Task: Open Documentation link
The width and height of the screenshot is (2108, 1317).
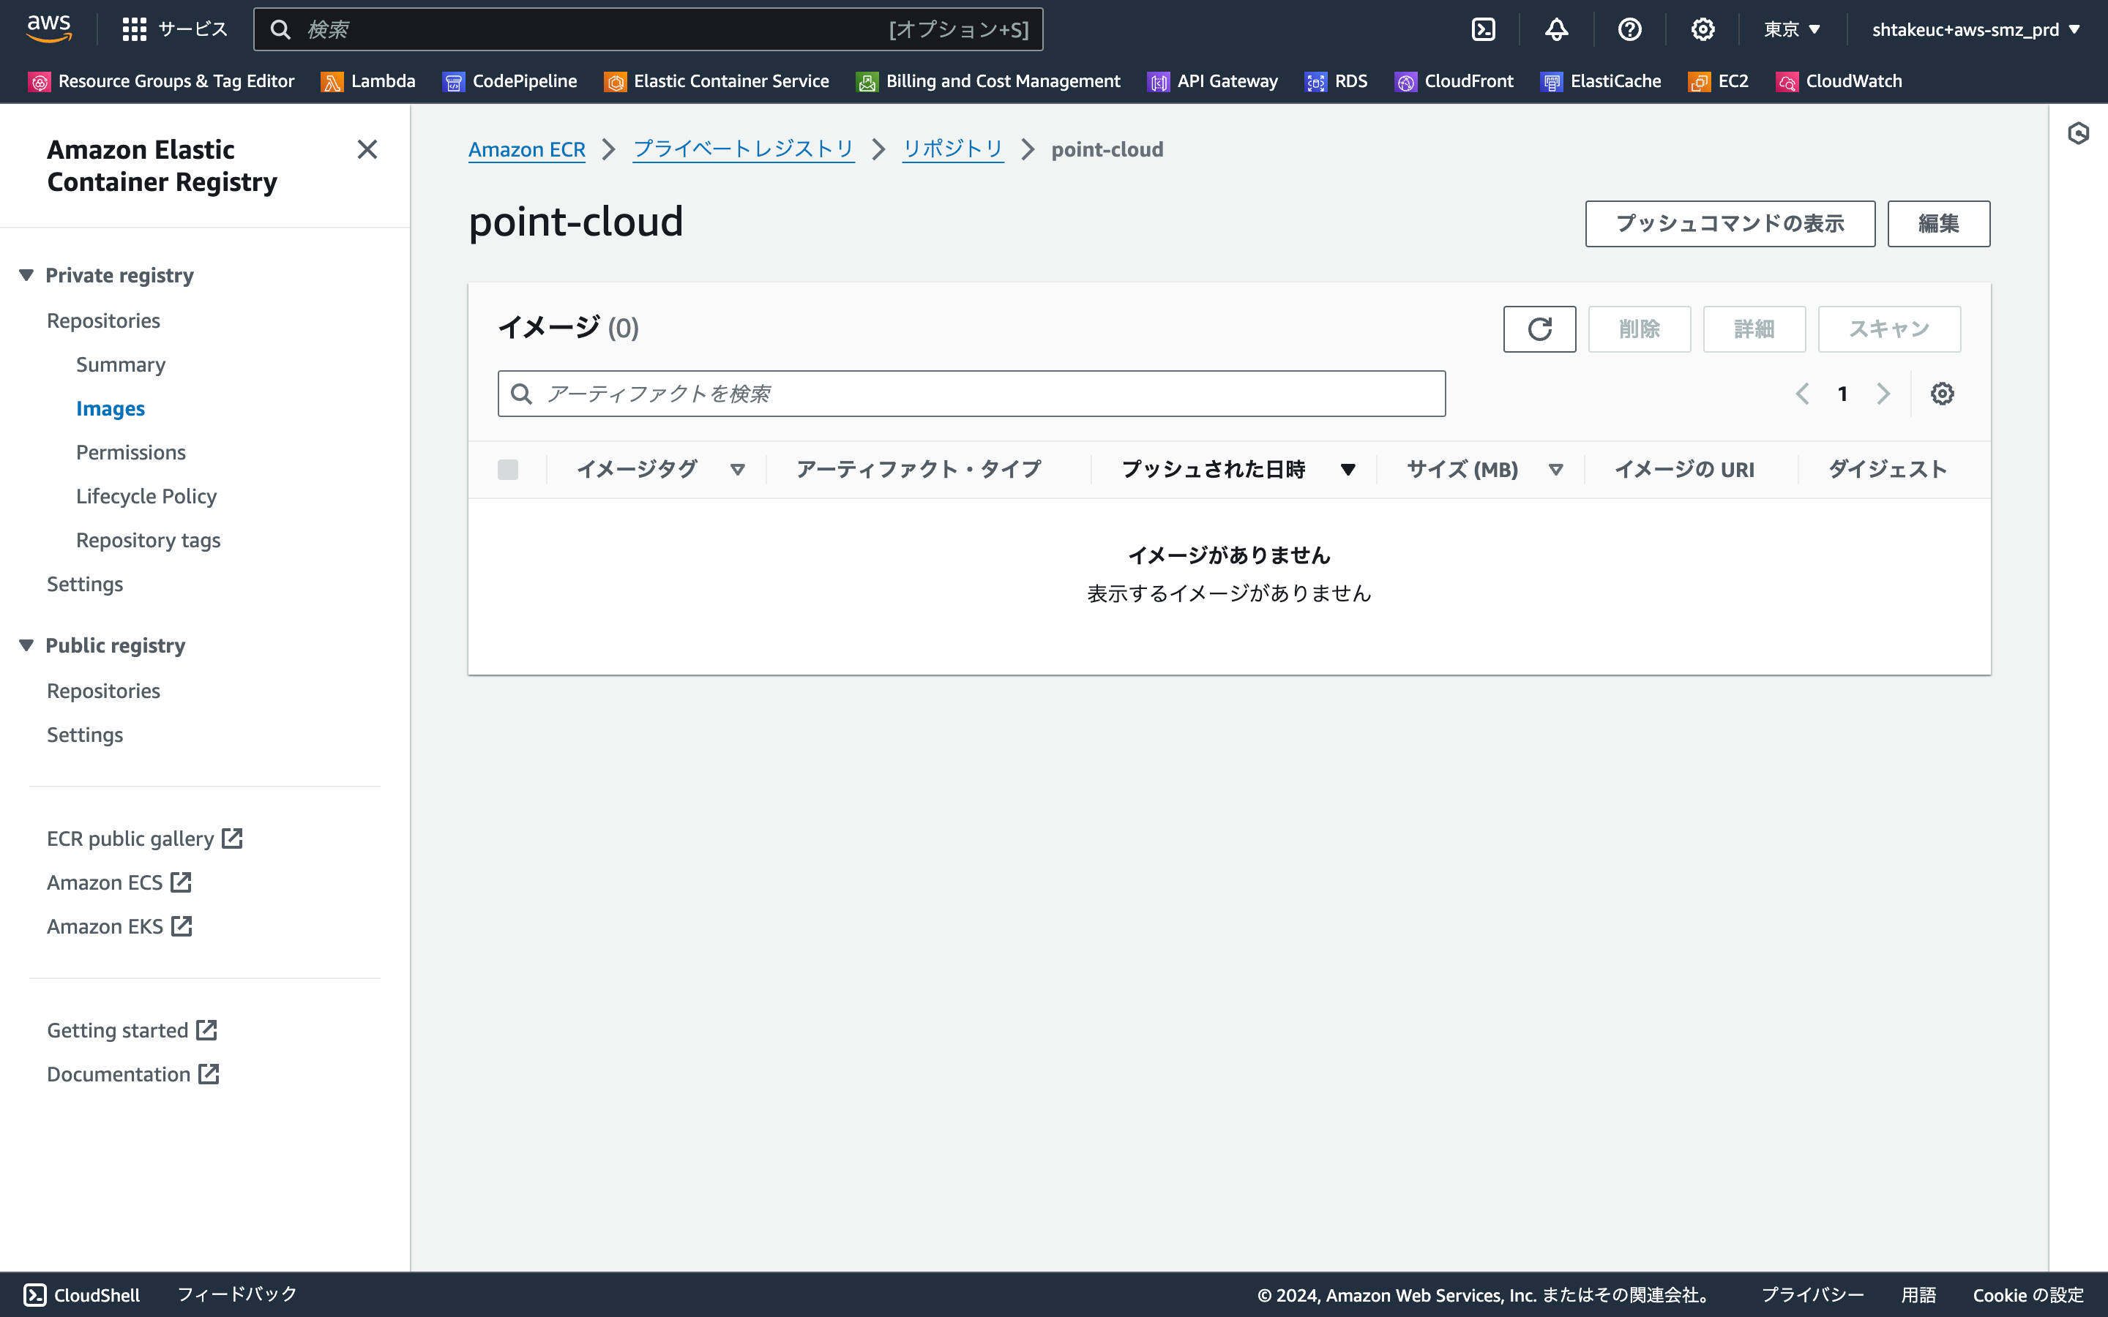Action: [x=133, y=1074]
